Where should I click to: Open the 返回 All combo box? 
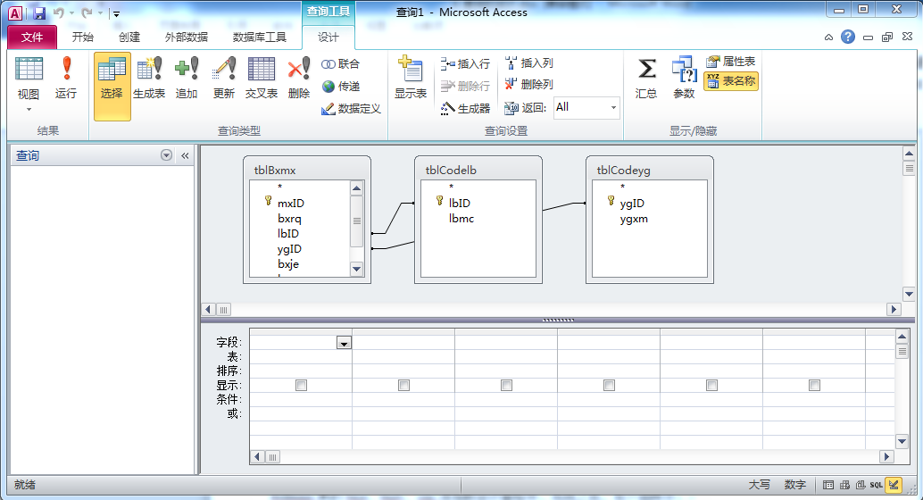586,107
